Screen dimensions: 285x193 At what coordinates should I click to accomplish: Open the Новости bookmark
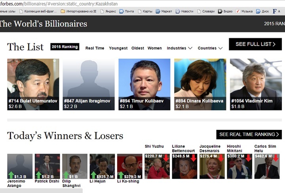pos(184,11)
